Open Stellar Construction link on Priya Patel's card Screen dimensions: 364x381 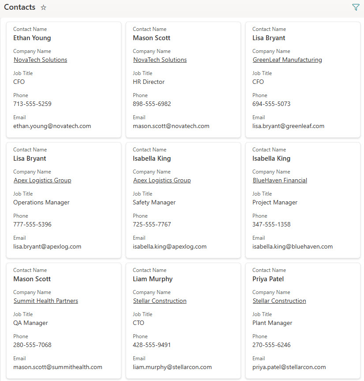279,301
